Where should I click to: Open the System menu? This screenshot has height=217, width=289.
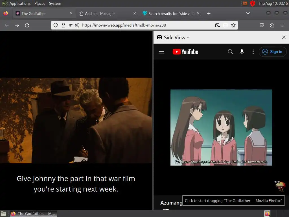[x=55, y=3]
